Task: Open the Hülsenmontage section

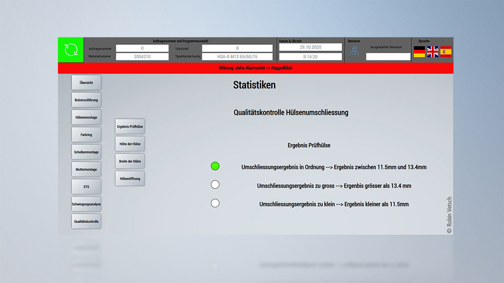Action: [x=86, y=117]
